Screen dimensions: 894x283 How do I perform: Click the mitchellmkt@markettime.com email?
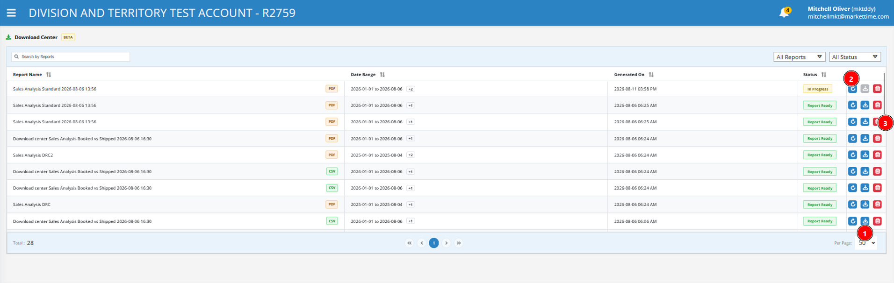coord(848,16)
